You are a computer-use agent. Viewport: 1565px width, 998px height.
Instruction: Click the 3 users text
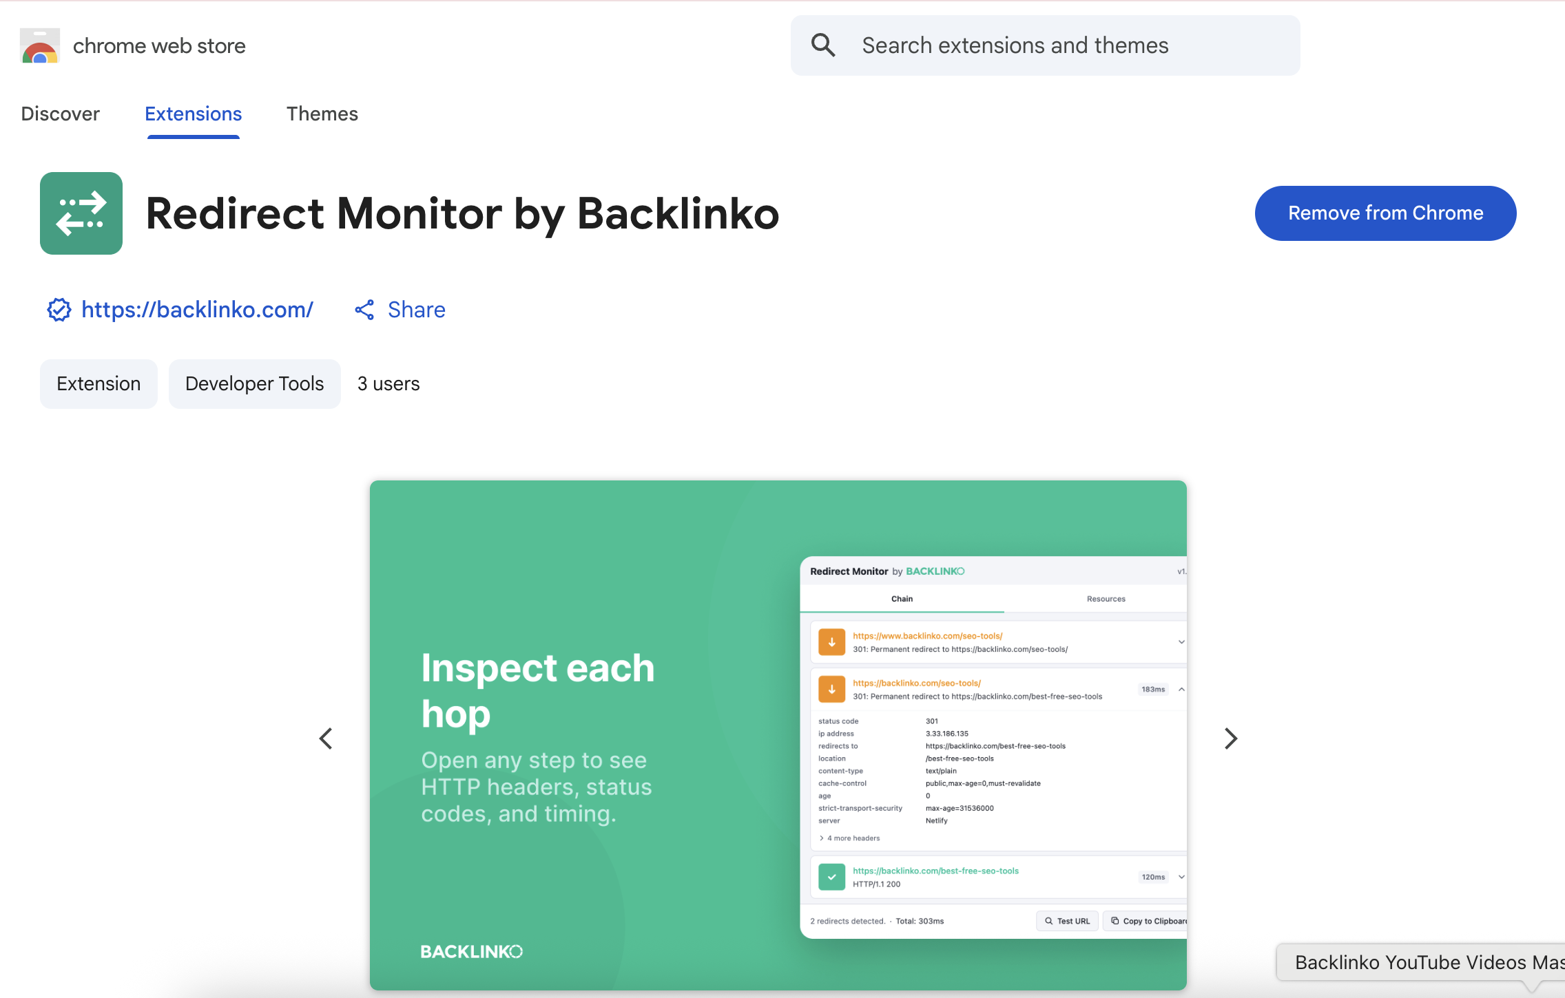coord(388,384)
